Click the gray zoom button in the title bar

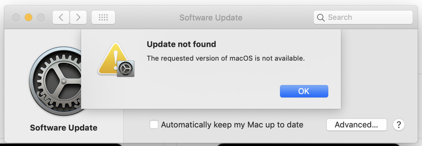(41, 17)
